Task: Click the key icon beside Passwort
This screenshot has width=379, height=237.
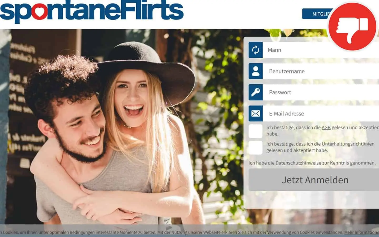Action: [x=256, y=92]
